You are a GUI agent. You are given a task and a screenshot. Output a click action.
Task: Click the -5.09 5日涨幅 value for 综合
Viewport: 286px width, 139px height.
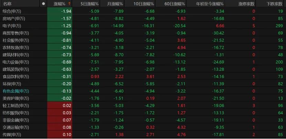pos(94,11)
